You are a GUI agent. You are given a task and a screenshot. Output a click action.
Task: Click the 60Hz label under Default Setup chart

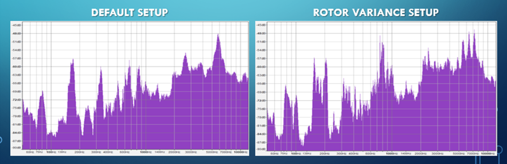[29, 152]
